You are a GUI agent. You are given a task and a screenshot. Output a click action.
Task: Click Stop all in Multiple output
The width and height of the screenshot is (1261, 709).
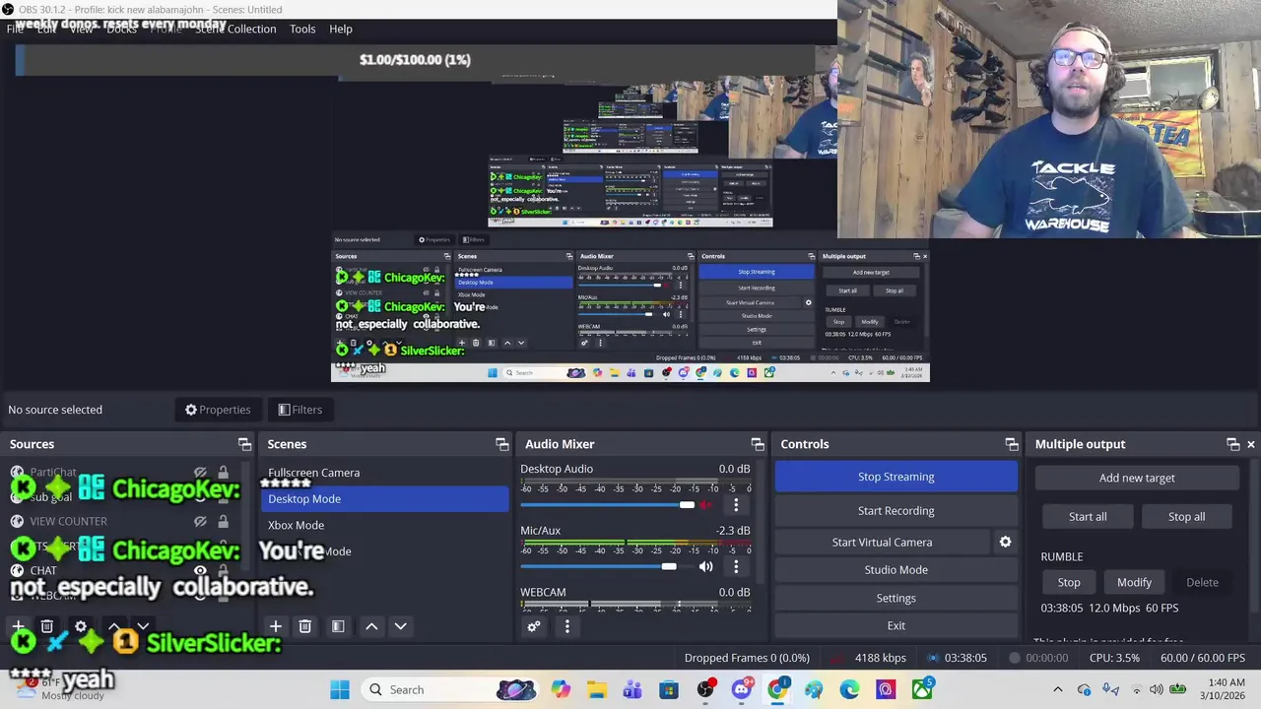1186,516
